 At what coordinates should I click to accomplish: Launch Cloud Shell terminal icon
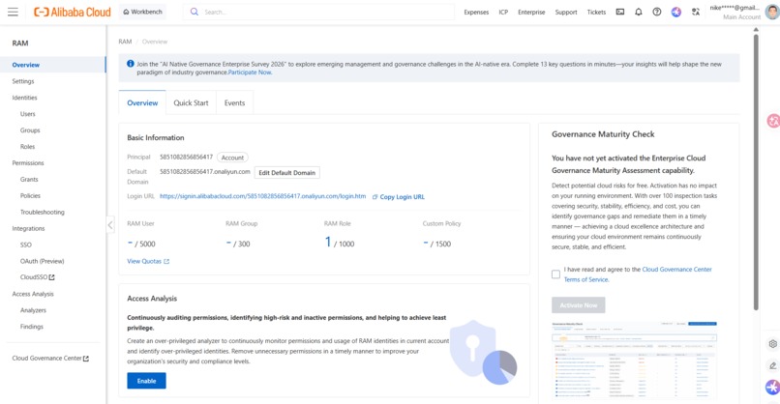click(x=620, y=12)
